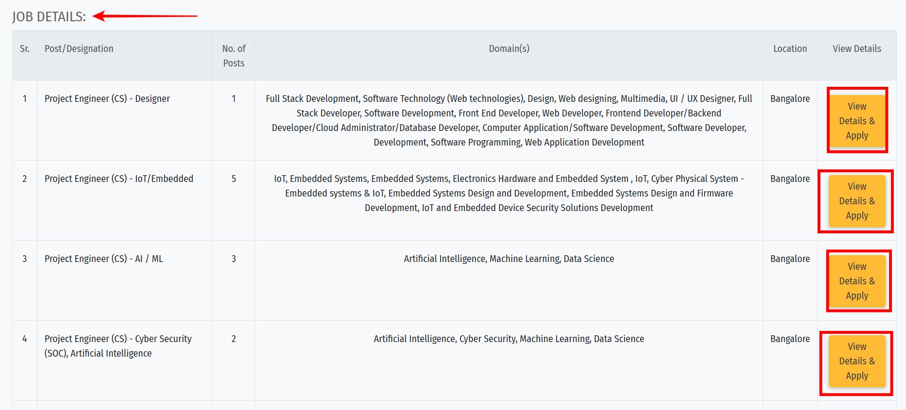Click the domains text in the AI / ML row
The height and width of the screenshot is (410, 906).
click(x=509, y=259)
